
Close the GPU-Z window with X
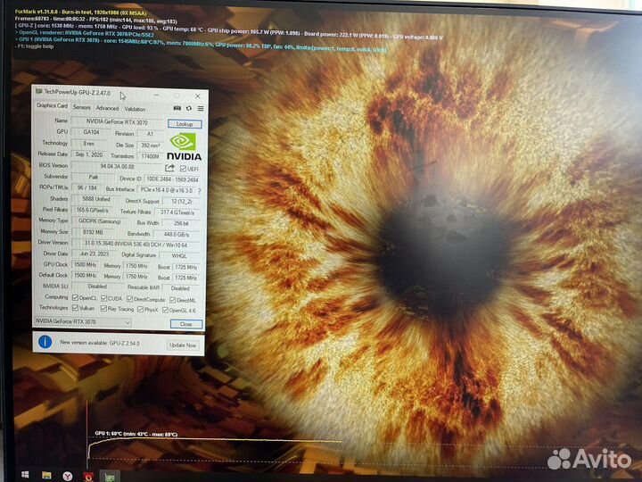point(198,96)
